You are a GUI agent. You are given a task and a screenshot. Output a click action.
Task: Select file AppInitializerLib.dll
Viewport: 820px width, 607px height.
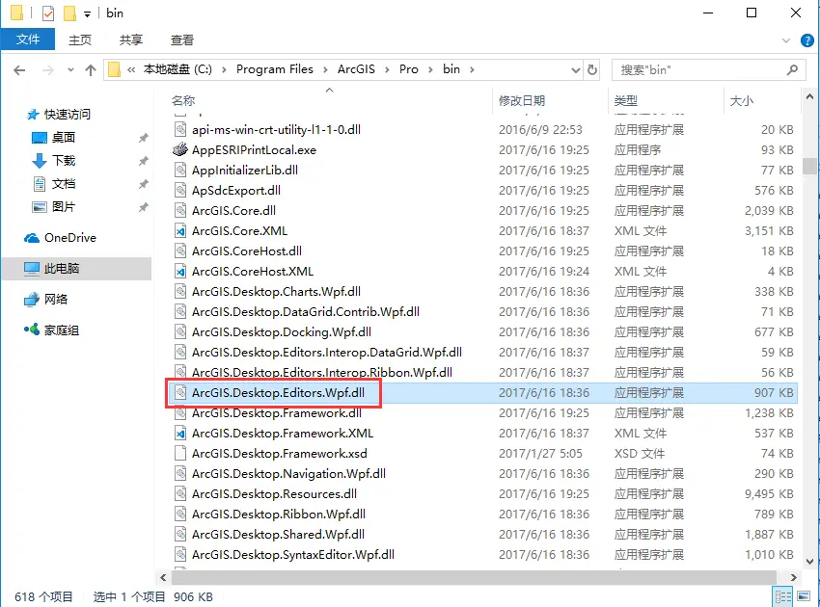245,171
